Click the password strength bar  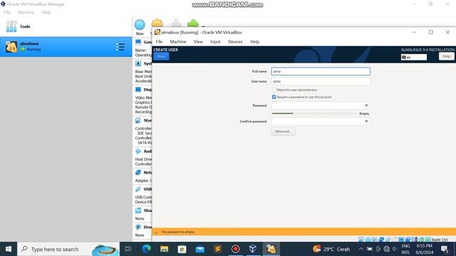coord(315,114)
